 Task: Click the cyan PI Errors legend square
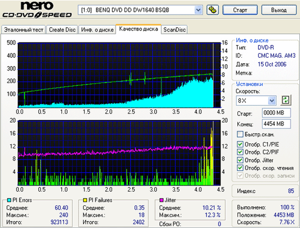coord(7,200)
